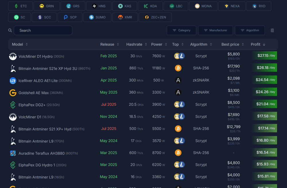Open the Category filter dropdown
Image resolution: width=287 pixels, height=188 pixels.
(x=181, y=30)
